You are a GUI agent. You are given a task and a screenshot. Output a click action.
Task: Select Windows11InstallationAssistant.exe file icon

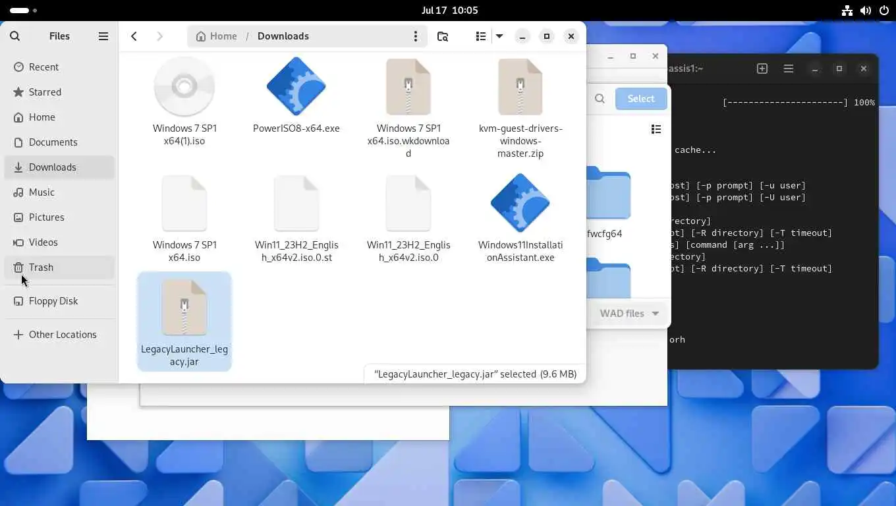click(x=520, y=203)
